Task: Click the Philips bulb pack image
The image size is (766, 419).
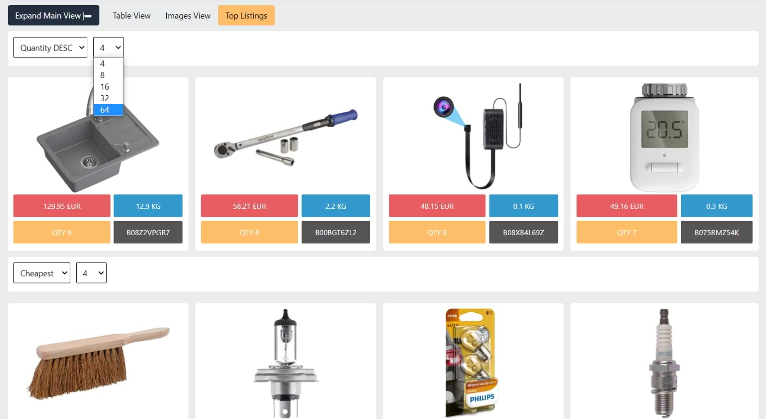Action: click(471, 363)
